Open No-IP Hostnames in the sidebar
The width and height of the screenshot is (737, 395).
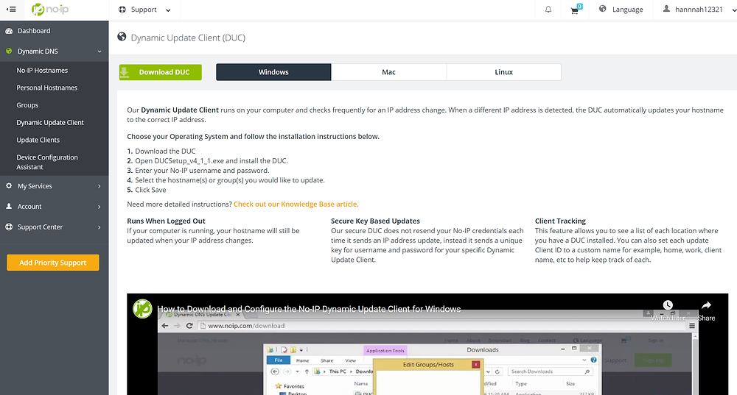pyautogui.click(x=42, y=71)
